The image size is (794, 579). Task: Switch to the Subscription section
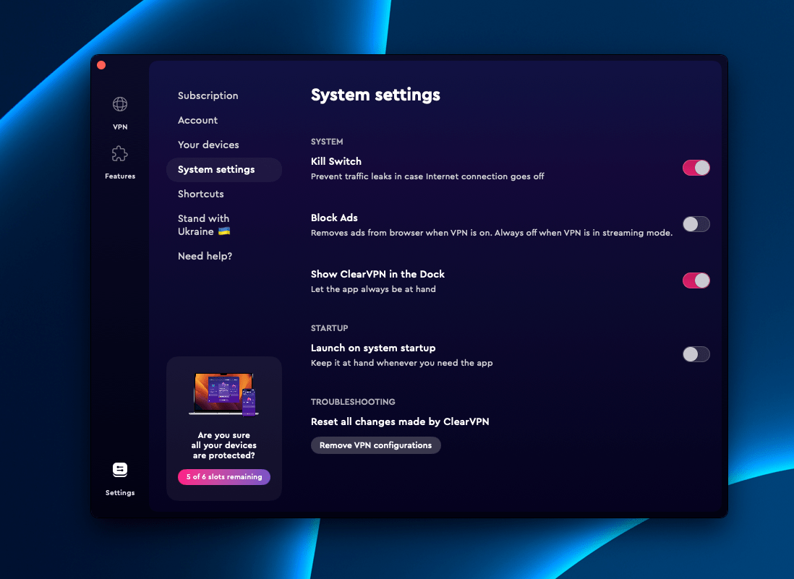coord(208,95)
